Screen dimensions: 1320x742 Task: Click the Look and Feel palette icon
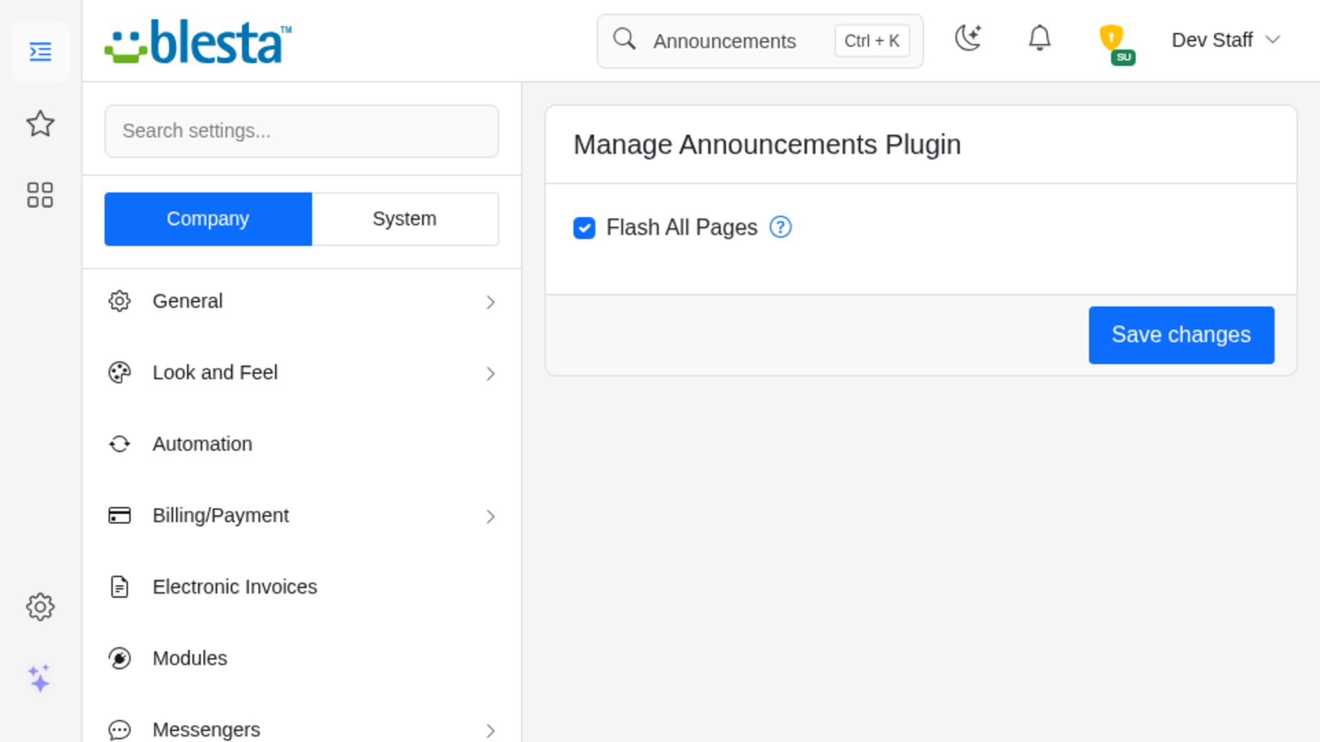pyautogui.click(x=120, y=372)
